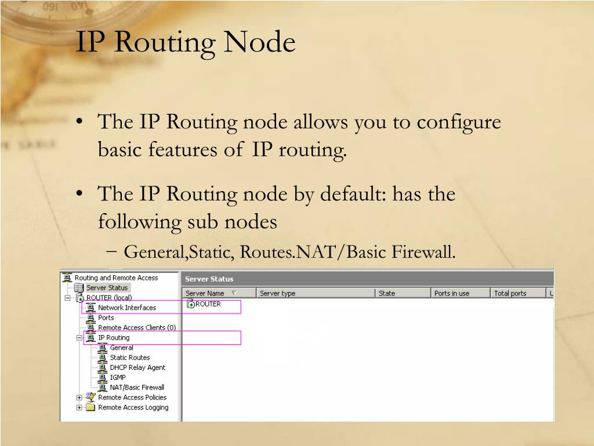Select ROUTER (local) in the tree
594x446 pixels.
[109, 298]
